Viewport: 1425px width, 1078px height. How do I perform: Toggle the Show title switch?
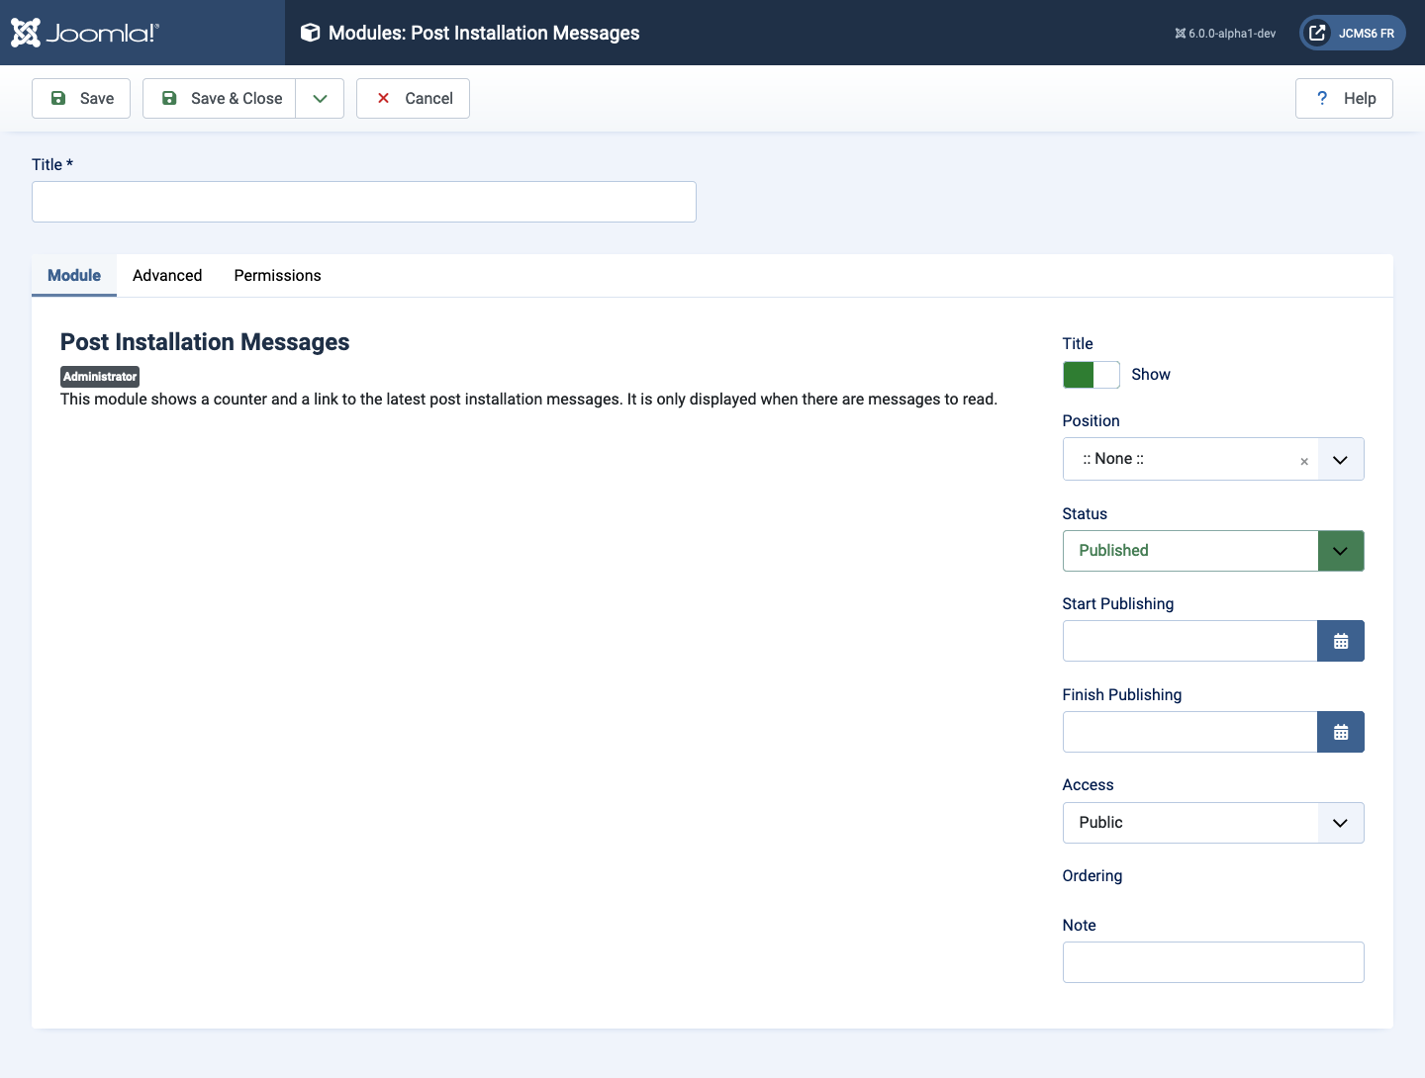point(1092,375)
